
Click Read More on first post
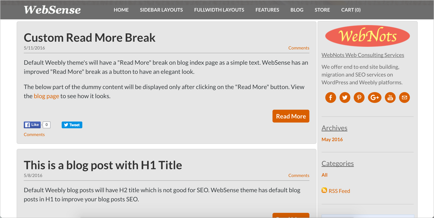pos(291,116)
